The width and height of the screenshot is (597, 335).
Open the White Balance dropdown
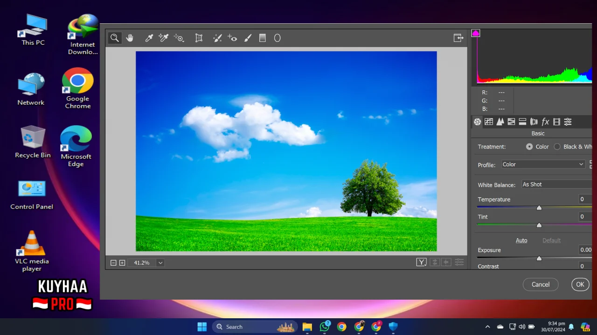[x=556, y=185]
